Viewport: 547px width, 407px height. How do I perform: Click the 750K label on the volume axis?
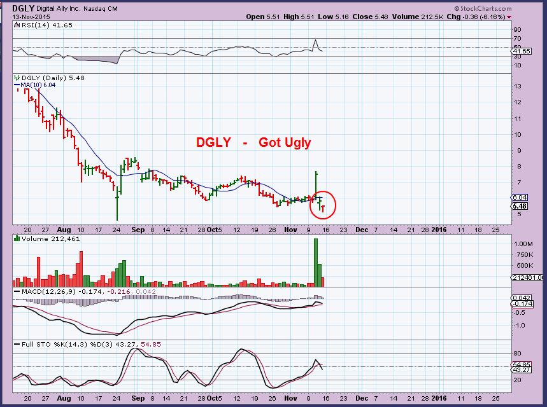click(525, 255)
